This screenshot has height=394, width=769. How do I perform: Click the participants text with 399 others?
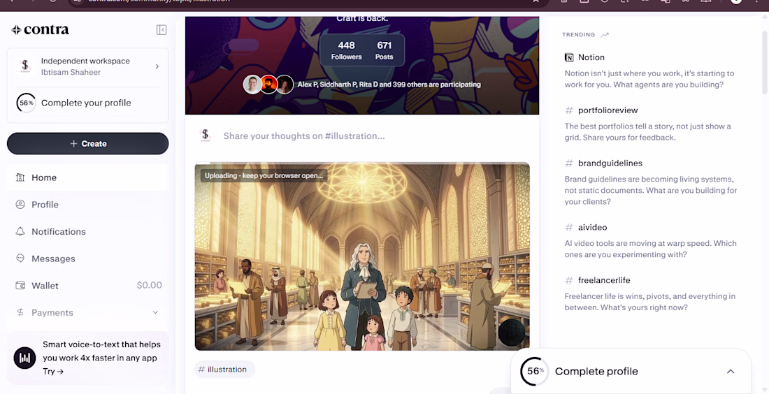coord(389,85)
